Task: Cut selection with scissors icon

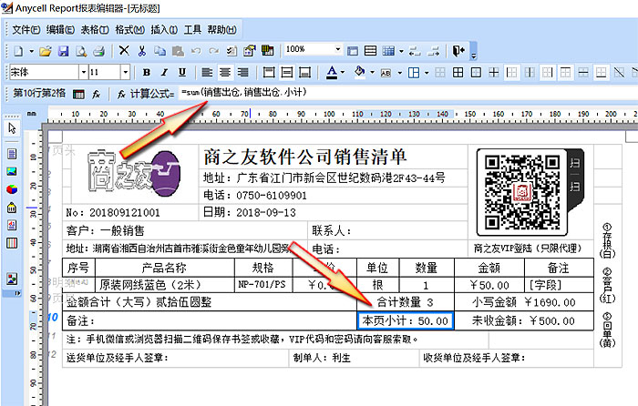Action: click(x=141, y=51)
